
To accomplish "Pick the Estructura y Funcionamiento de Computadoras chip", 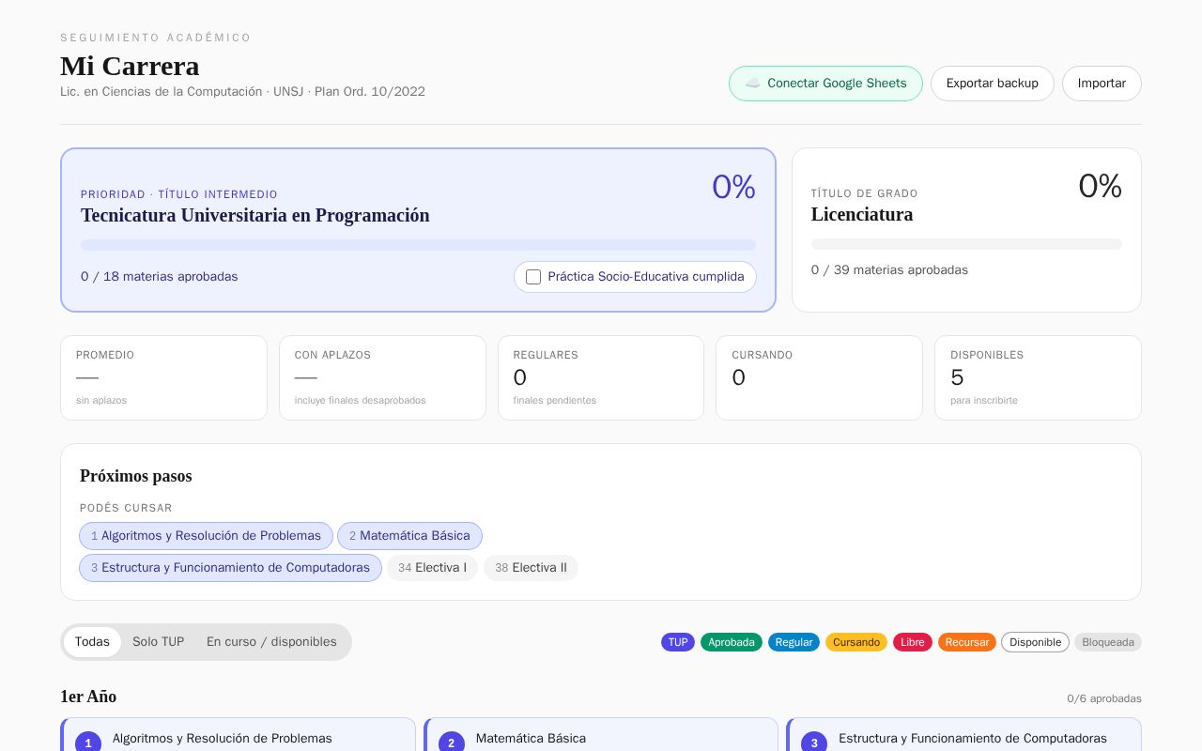I will point(230,568).
